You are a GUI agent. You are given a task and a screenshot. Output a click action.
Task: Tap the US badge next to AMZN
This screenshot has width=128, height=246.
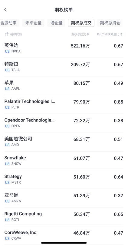(x=7, y=201)
